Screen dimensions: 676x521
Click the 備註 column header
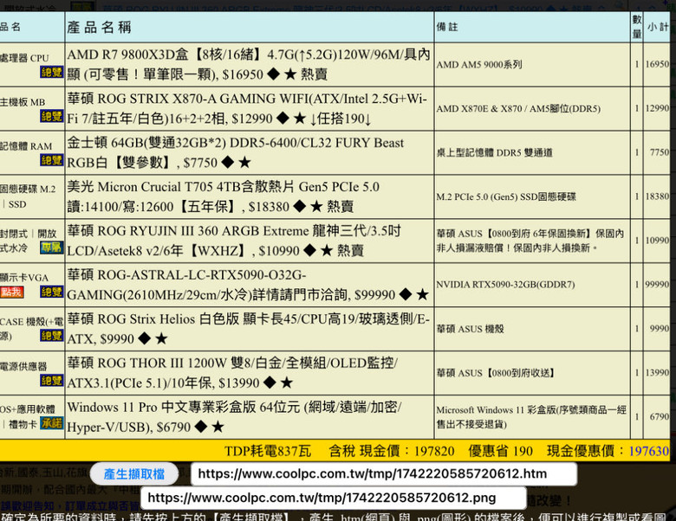(x=447, y=27)
